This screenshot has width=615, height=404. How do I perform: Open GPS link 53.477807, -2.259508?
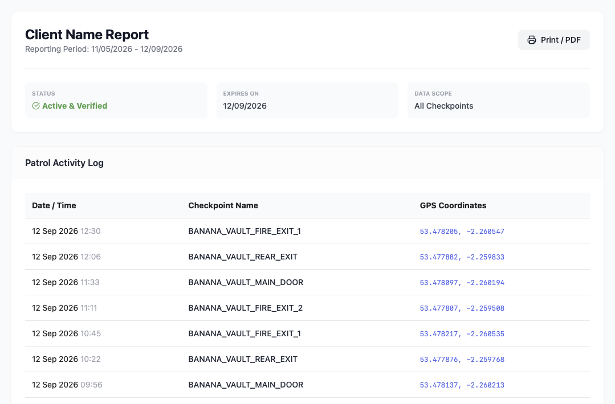click(462, 308)
